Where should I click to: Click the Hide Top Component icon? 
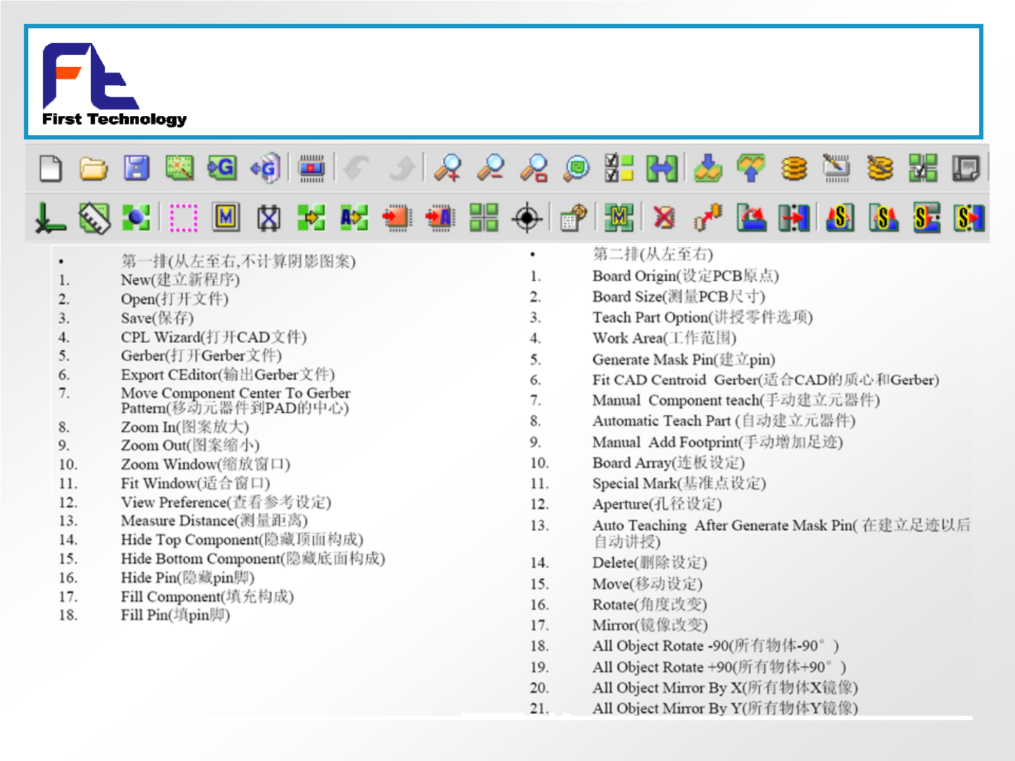tap(708, 168)
